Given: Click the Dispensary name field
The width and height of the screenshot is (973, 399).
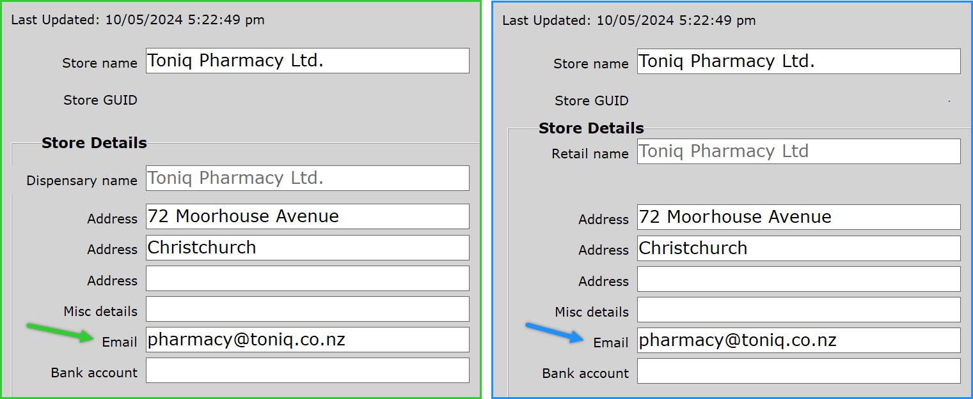Looking at the screenshot, I should click(x=308, y=178).
